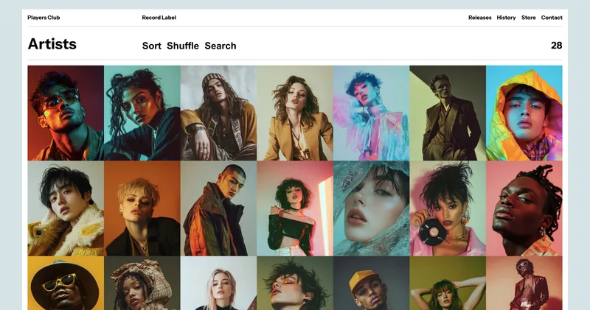590x310 pixels.
Task: Open the artist Search
Action: point(221,46)
